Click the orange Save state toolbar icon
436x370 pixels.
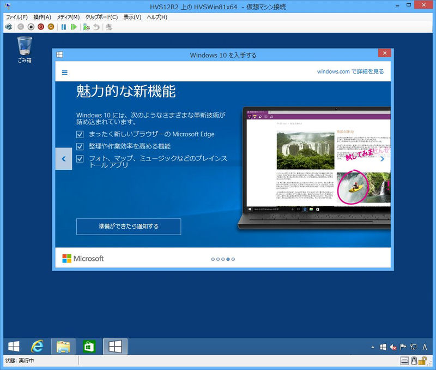(x=51, y=27)
